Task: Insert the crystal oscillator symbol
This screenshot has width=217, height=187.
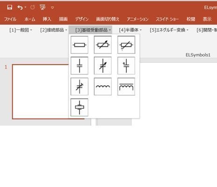Action: point(80,107)
